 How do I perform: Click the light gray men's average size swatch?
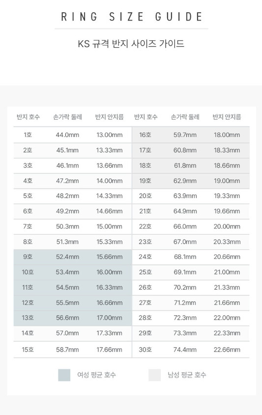click(154, 375)
